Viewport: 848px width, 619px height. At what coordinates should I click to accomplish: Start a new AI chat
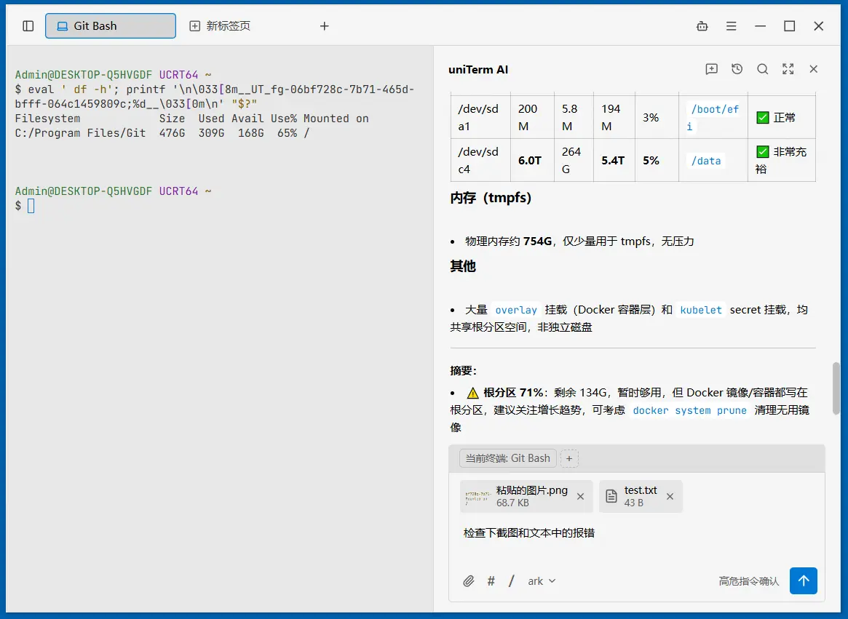point(712,68)
